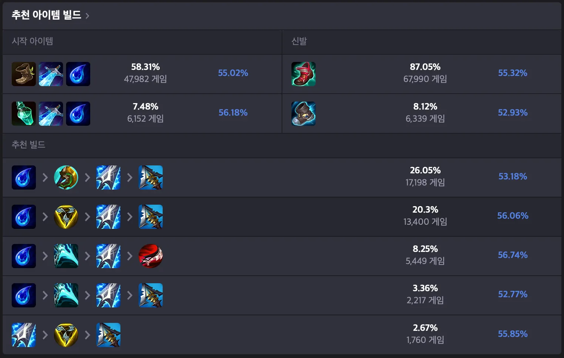Click the 87.05% pick rate for red boots
Viewport: 564px width, 358px height.
pos(425,67)
